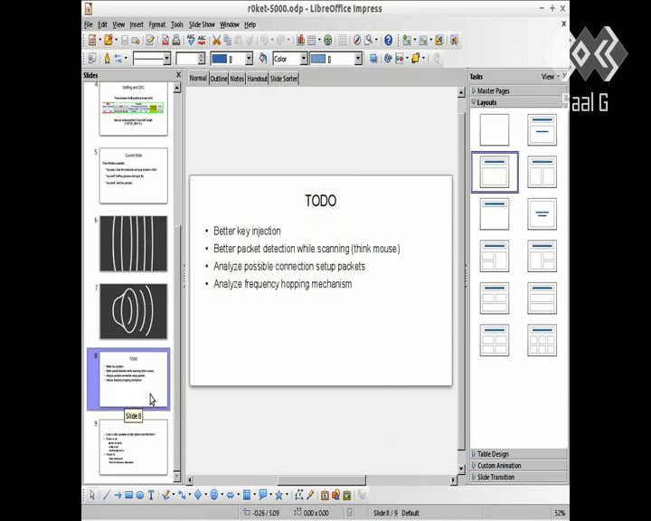Image resolution: width=651 pixels, height=521 pixels.
Task: Open the Format menu
Action: pyautogui.click(x=157, y=24)
